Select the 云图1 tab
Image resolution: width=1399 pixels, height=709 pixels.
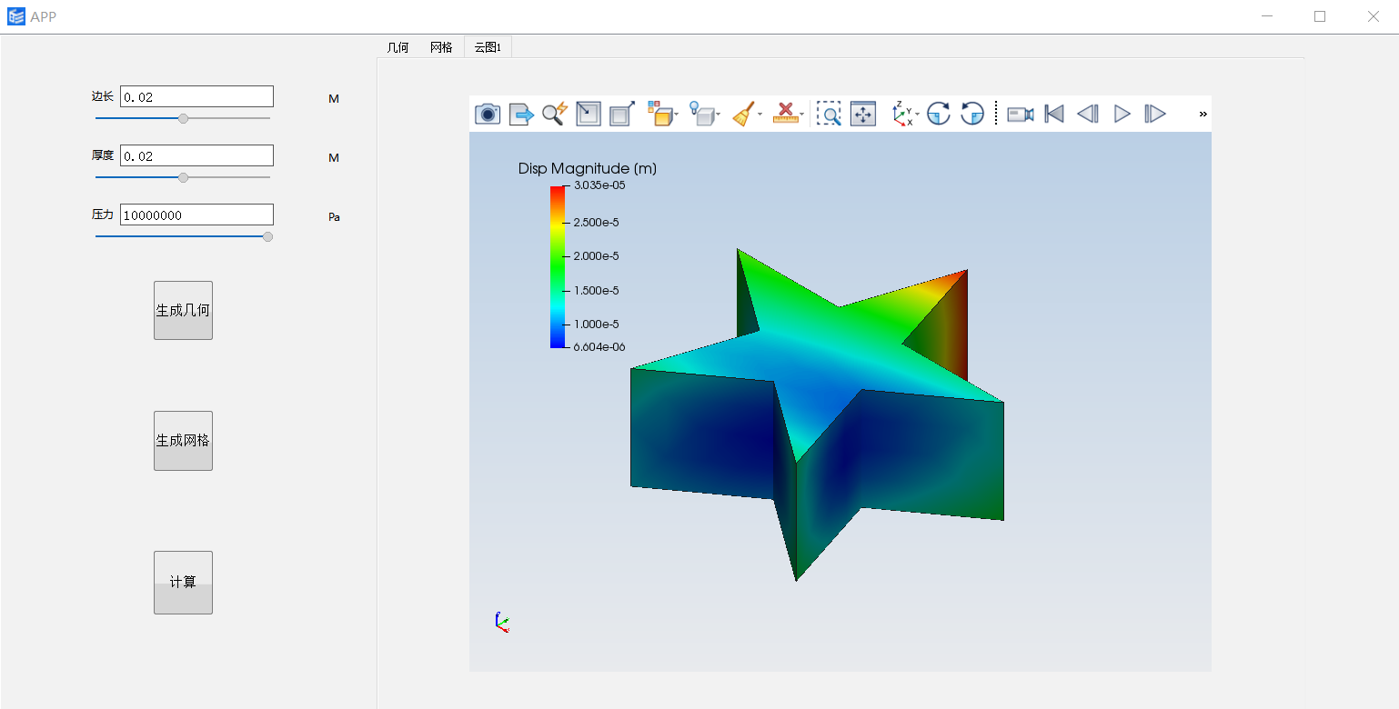pyautogui.click(x=488, y=47)
